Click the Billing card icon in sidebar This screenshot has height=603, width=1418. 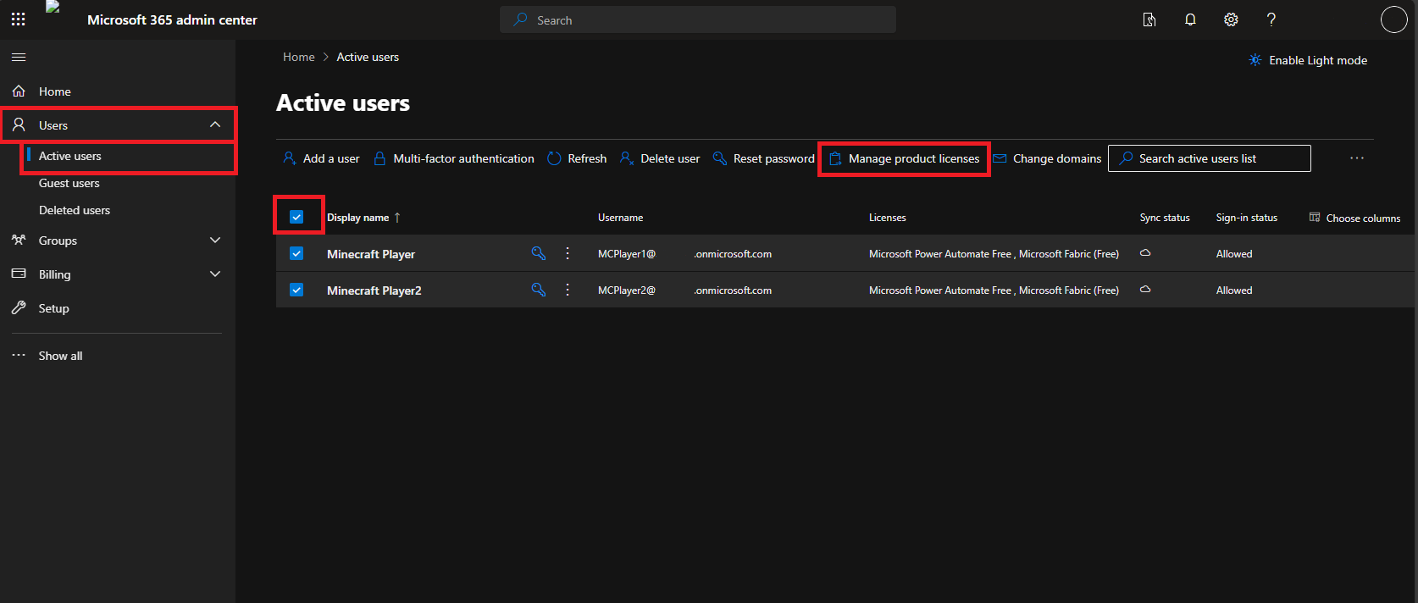click(x=19, y=274)
